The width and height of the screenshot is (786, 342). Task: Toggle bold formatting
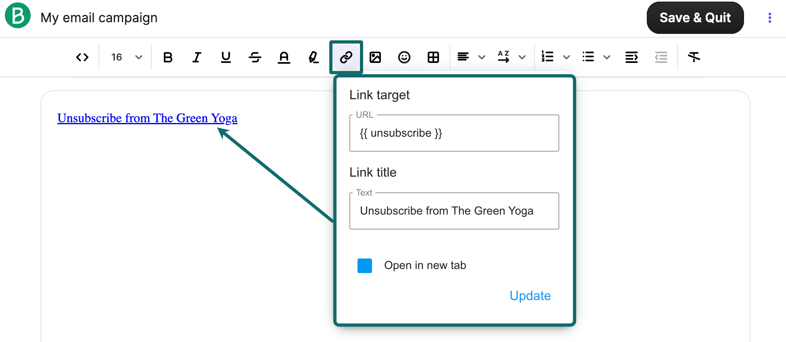(x=168, y=57)
